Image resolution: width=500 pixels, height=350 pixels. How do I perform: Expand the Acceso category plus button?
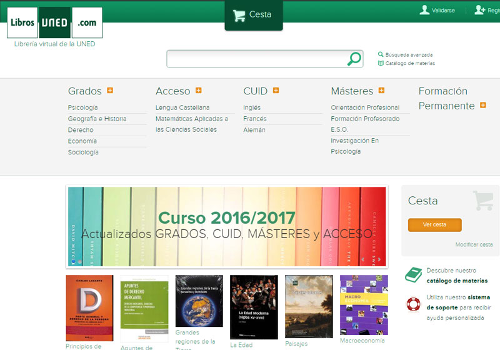tap(199, 91)
